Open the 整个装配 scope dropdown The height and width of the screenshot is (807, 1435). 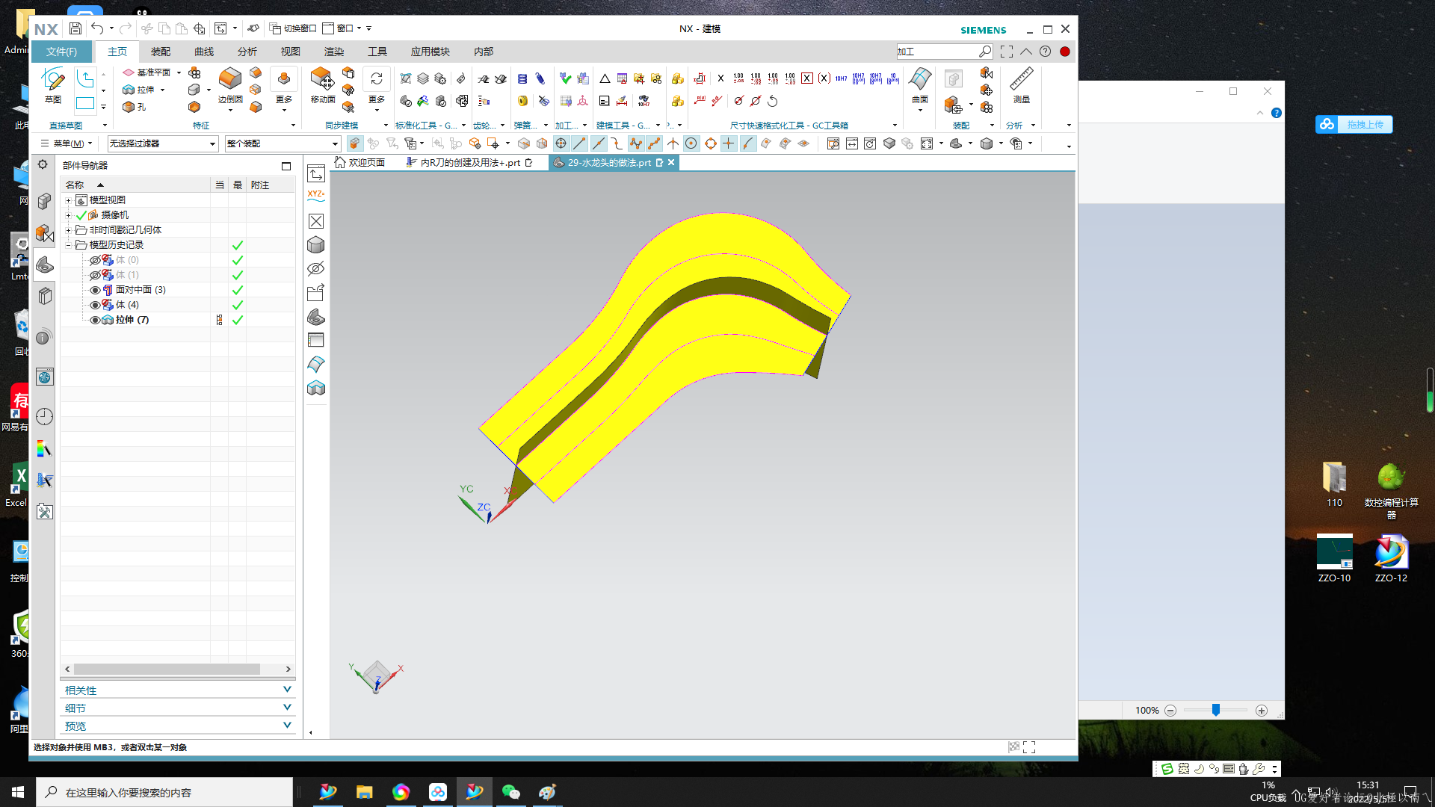[282, 143]
